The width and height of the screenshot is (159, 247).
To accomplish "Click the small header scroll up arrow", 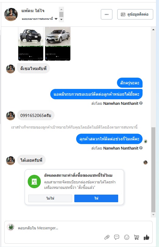I will click(x=62, y=9).
